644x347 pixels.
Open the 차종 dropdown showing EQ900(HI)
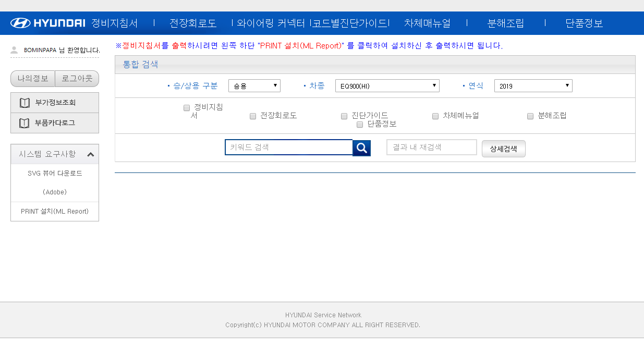(387, 86)
